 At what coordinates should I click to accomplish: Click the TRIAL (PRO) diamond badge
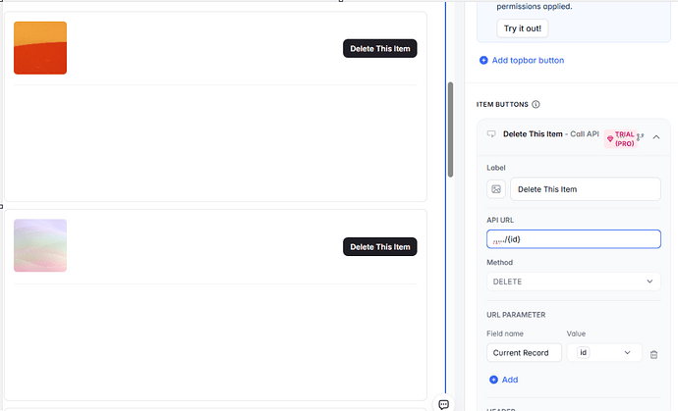click(620, 138)
